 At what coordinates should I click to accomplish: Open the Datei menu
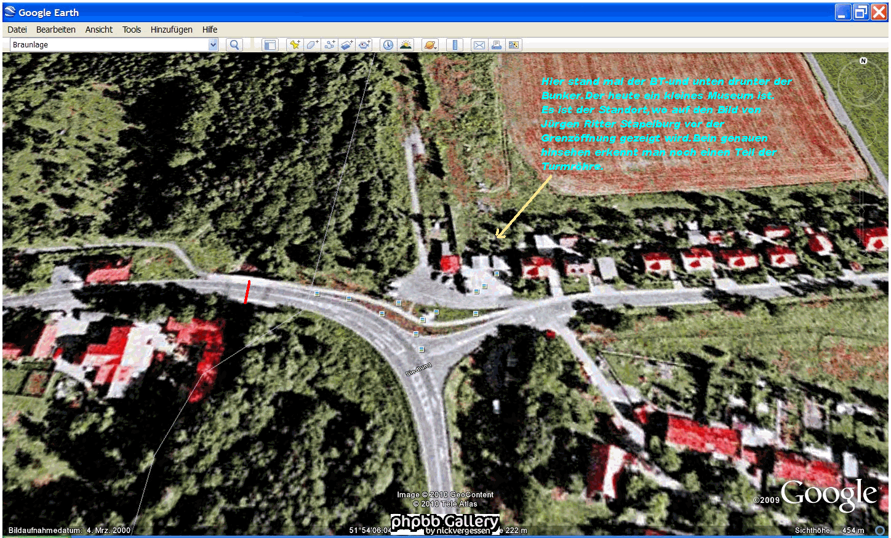click(17, 30)
